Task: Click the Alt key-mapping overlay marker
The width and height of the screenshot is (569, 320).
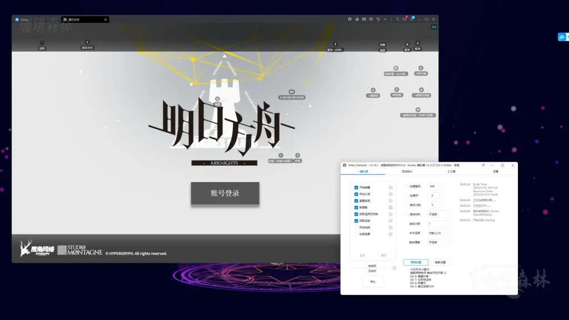Action: click(x=291, y=92)
